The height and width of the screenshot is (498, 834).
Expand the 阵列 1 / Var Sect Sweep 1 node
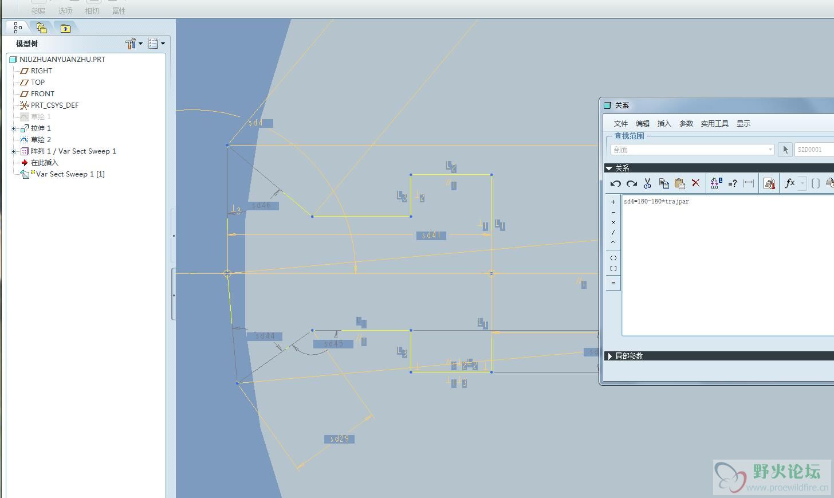point(14,151)
